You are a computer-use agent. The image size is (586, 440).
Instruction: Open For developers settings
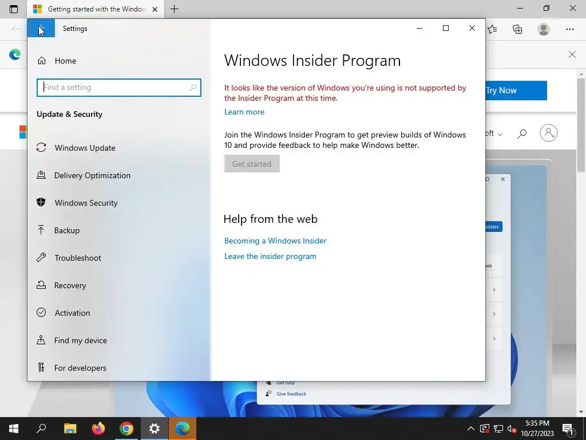tap(119, 368)
